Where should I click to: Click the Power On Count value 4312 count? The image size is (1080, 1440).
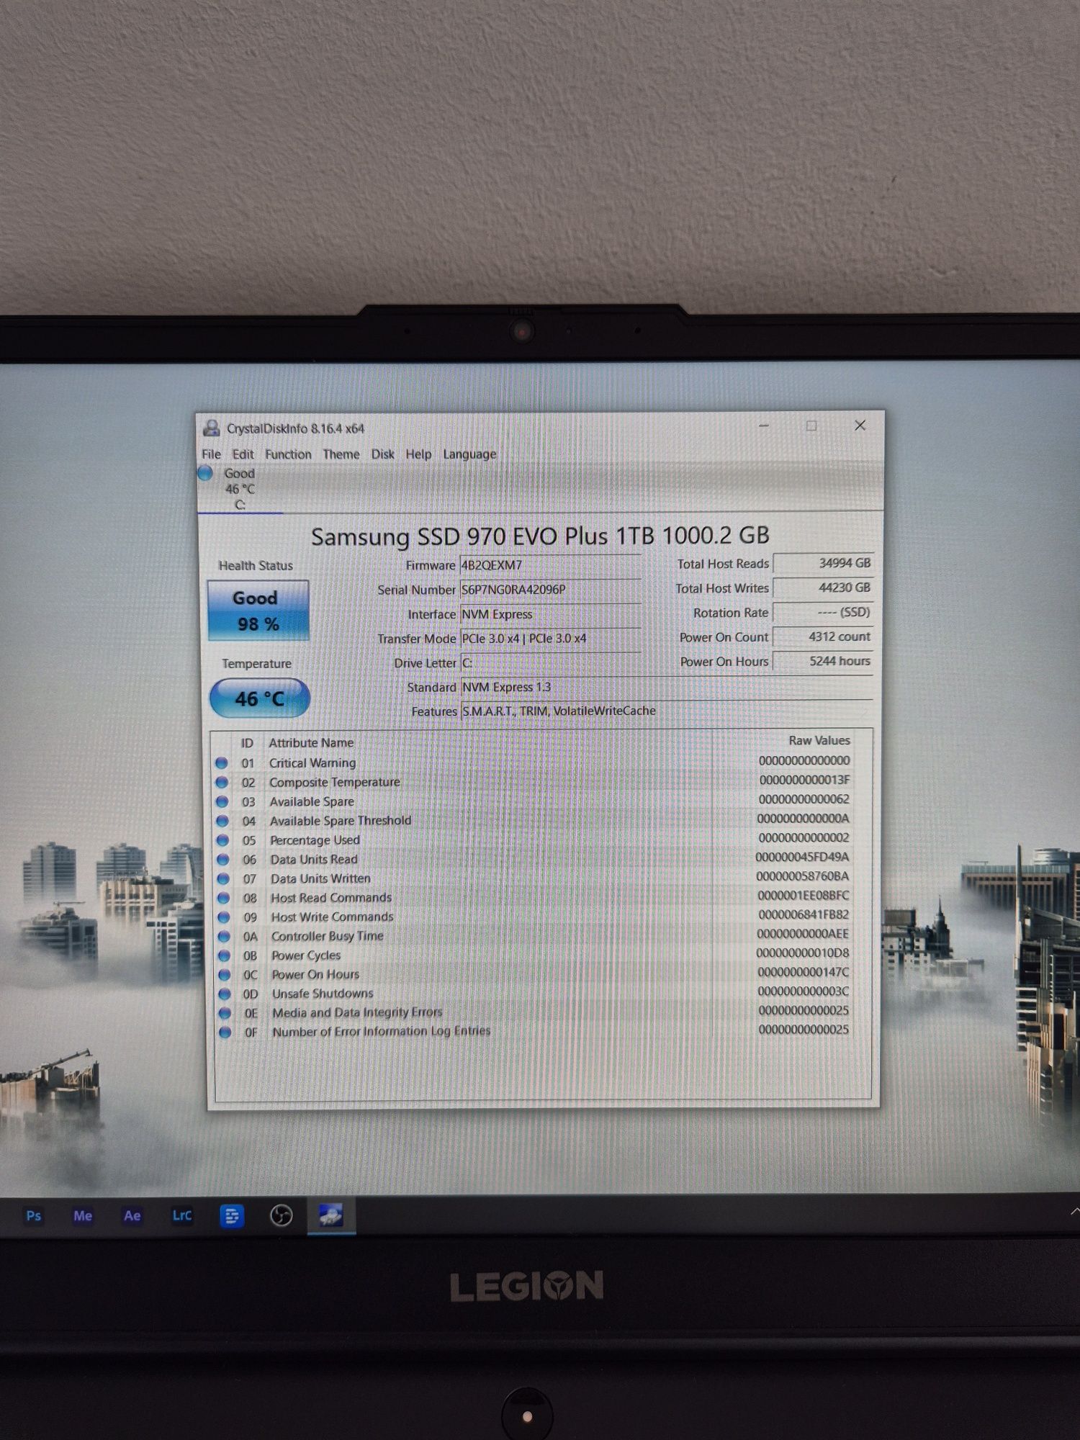point(823,636)
